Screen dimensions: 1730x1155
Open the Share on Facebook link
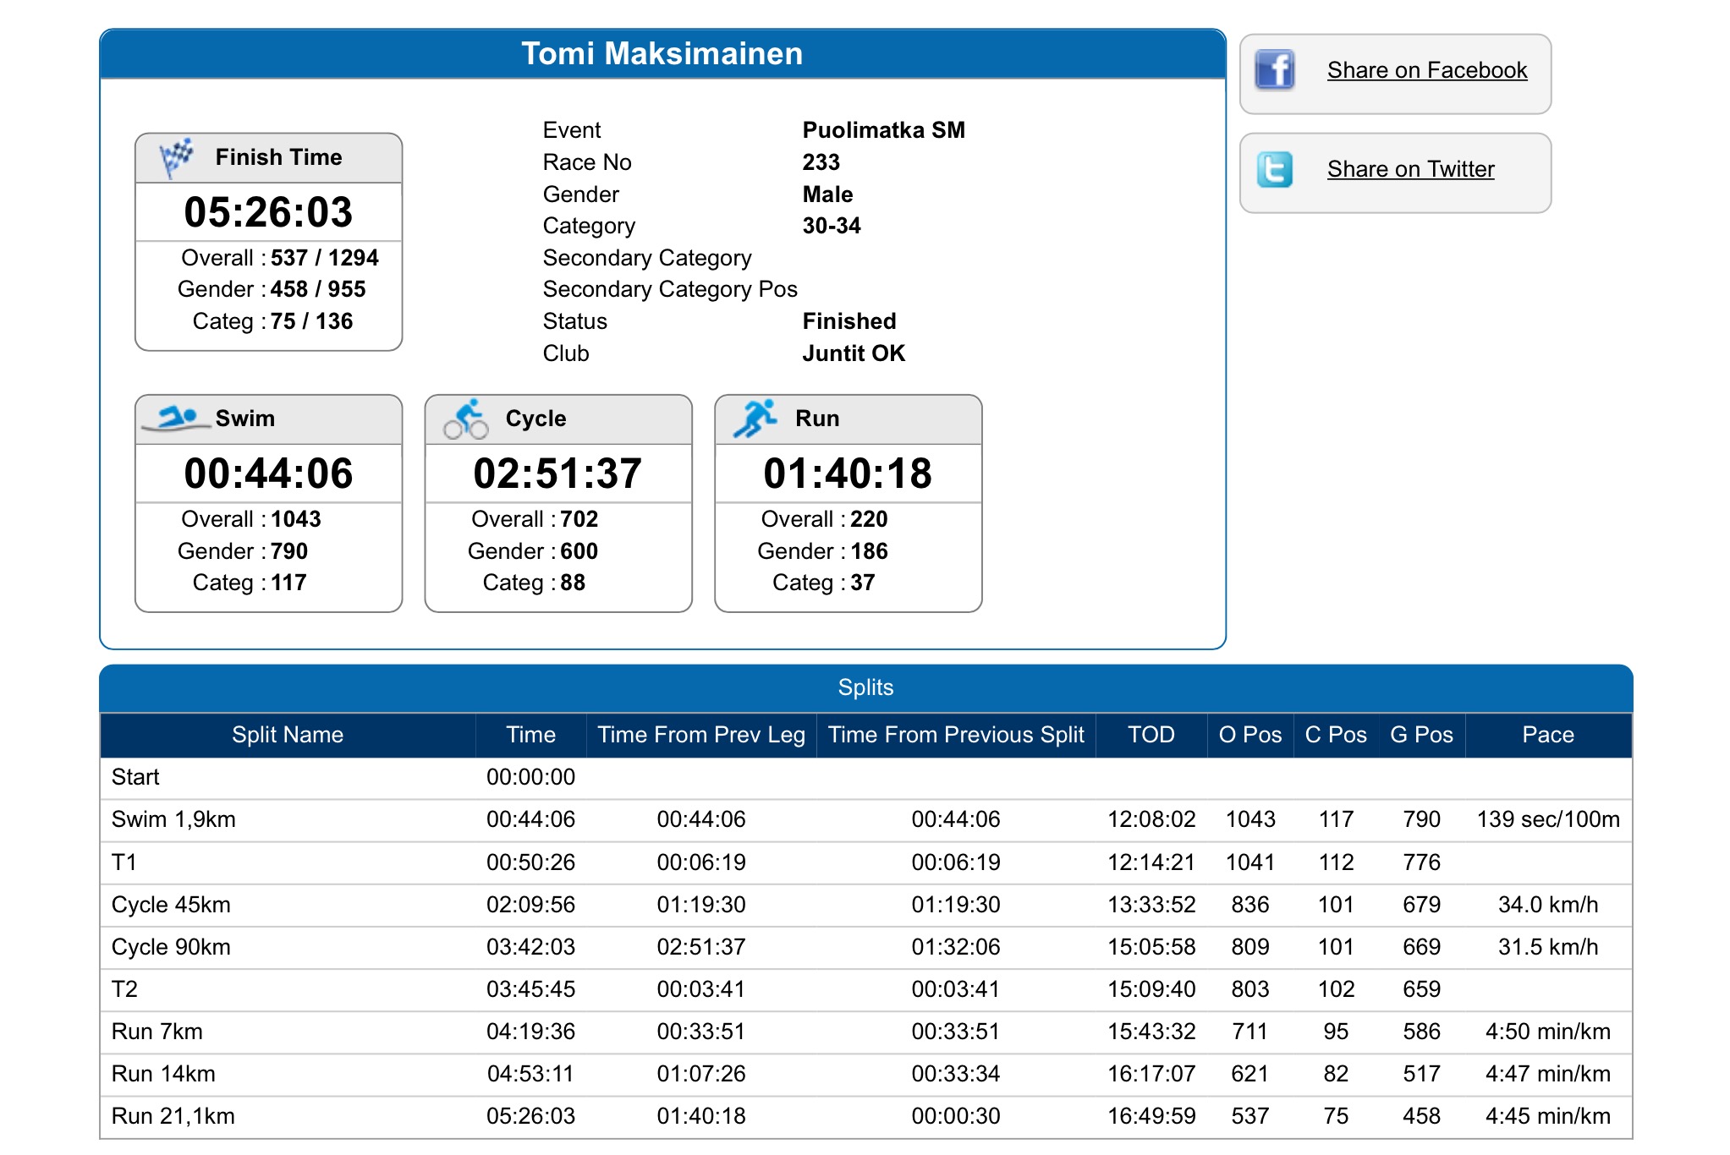[1426, 70]
